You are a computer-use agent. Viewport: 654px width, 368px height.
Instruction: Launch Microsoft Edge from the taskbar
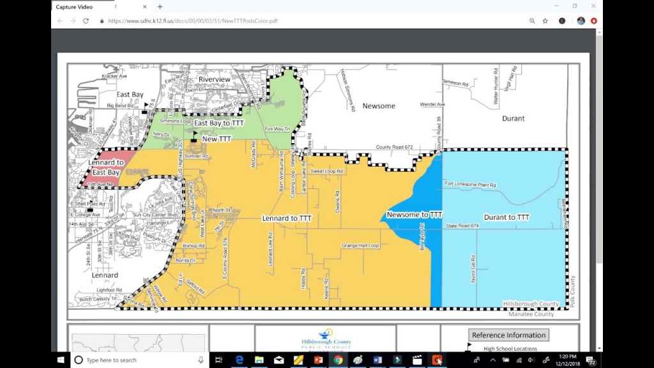point(240,360)
